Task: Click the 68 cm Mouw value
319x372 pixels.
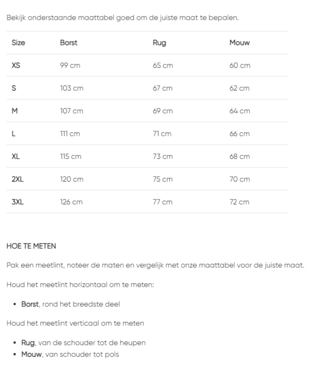Action: 239,157
